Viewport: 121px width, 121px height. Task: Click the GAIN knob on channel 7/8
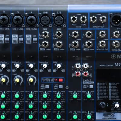(x=59, y=66)
